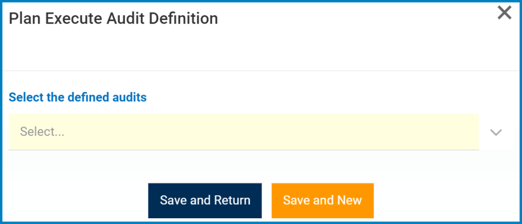Open the Select... combo box

[244, 132]
